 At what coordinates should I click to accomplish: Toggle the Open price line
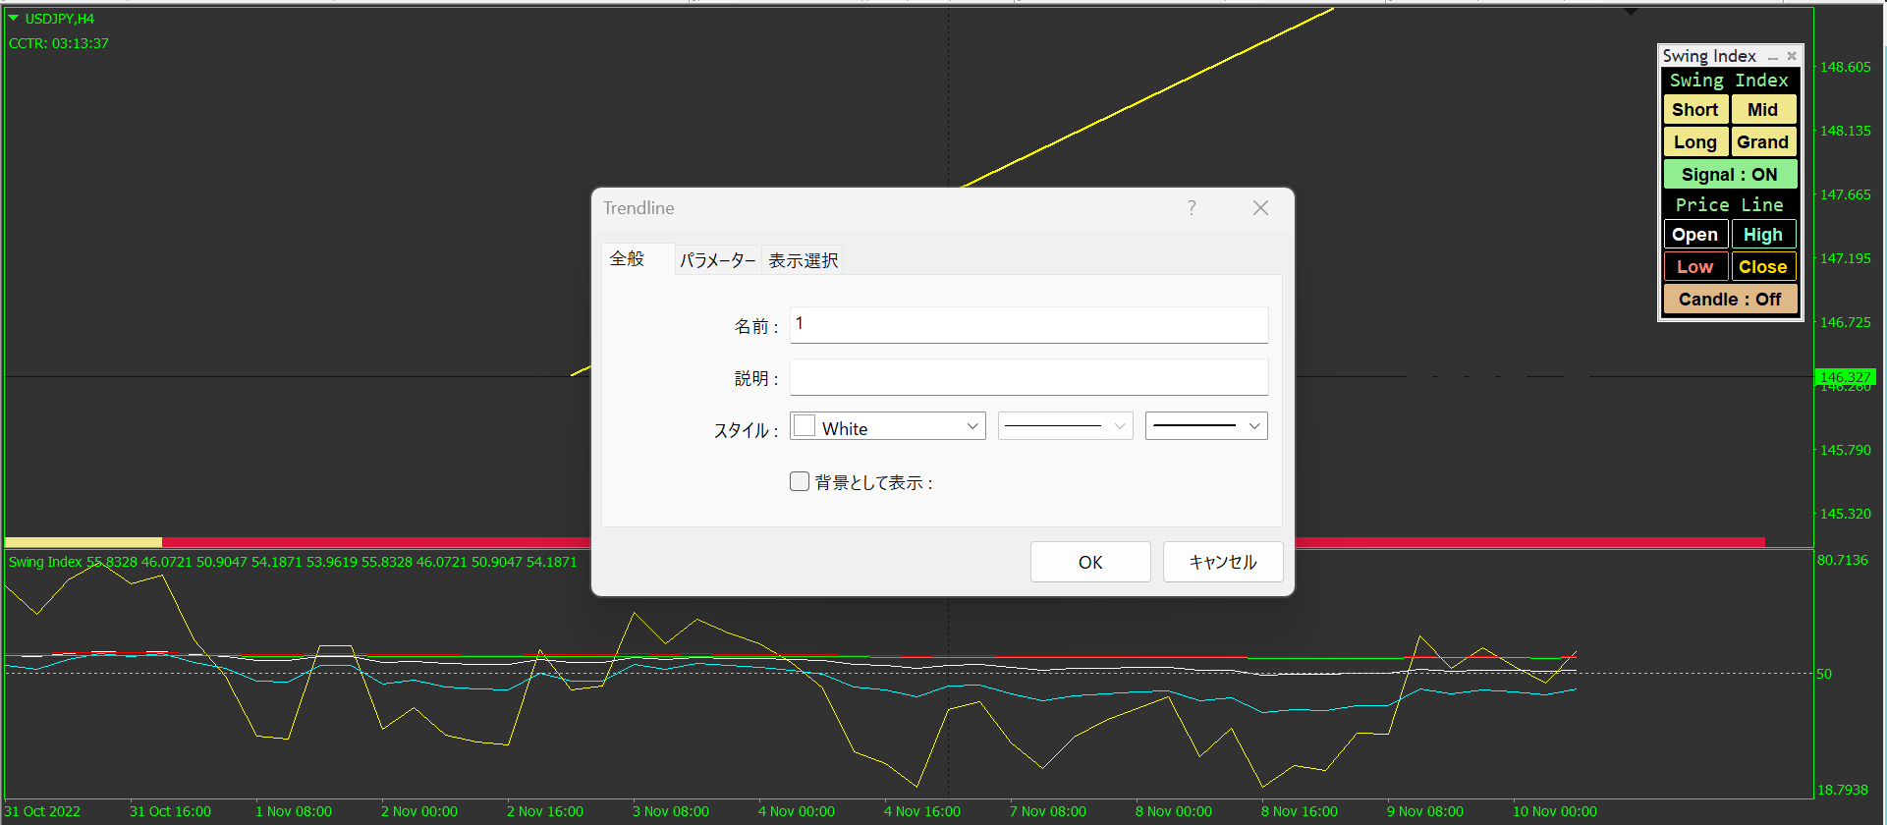pyautogui.click(x=1695, y=235)
